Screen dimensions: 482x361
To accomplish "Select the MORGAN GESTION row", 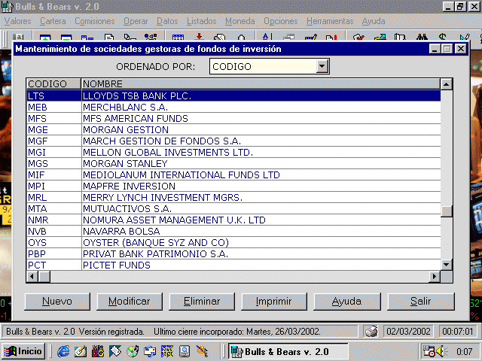I will click(233, 130).
